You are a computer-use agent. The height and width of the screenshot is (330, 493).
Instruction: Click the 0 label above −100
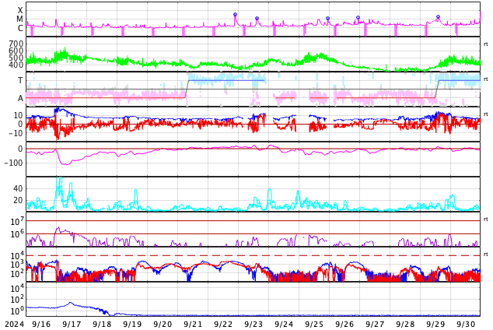20,149
